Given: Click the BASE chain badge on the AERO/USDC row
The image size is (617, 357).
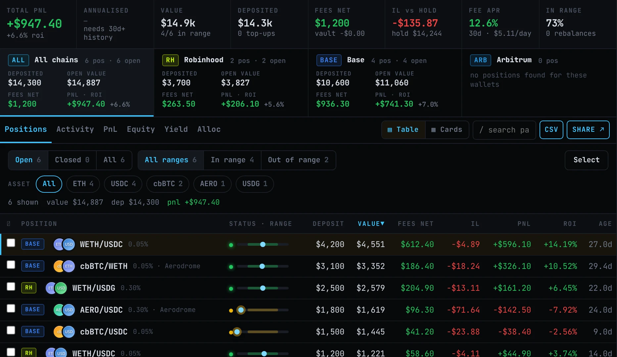Looking at the screenshot, I should tap(32, 310).
